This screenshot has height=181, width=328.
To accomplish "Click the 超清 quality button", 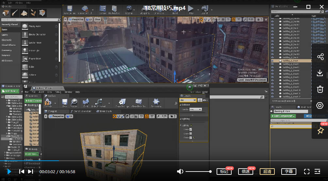I will [267, 172].
